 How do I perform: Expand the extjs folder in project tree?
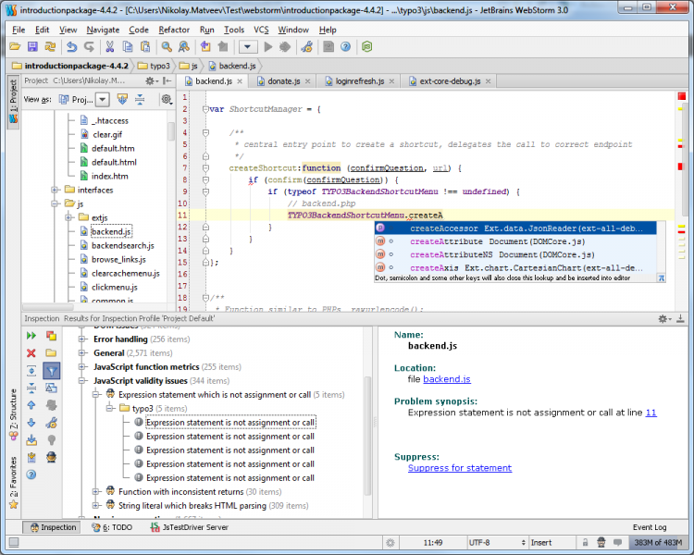click(68, 217)
